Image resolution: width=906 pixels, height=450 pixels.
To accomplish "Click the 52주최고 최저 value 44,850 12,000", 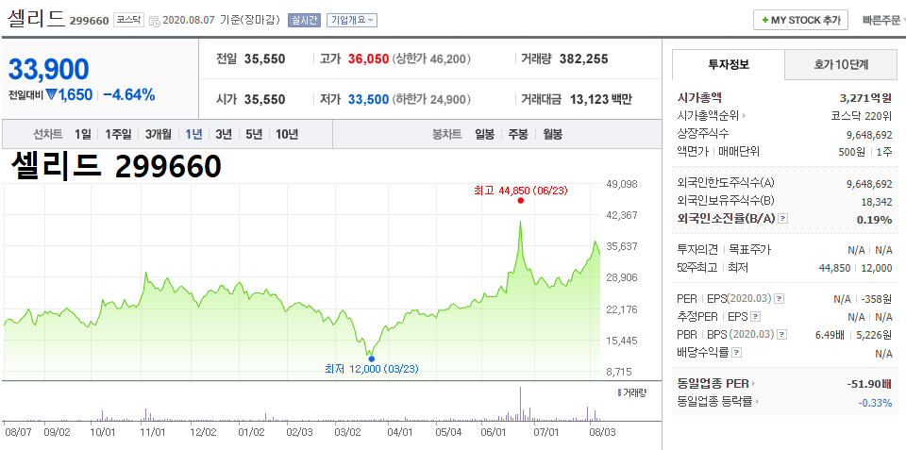I will tap(856, 268).
